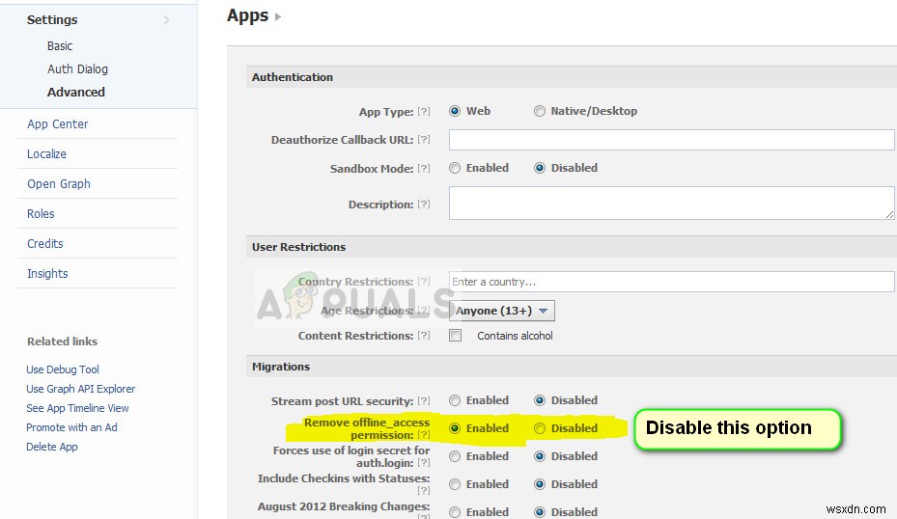
Task: Tick the Contains alcohol checkbox
Action: 456,336
